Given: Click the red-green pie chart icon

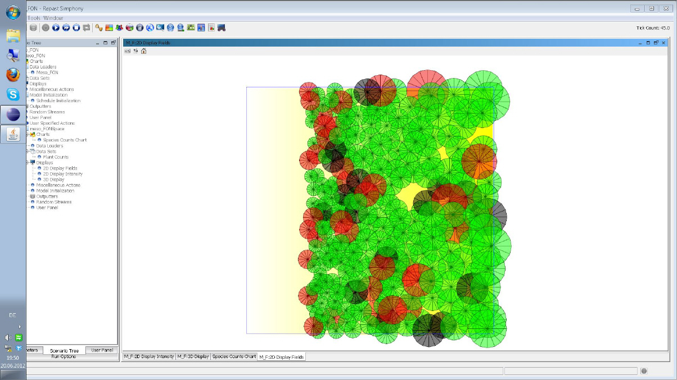Looking at the screenshot, I should pos(129,28).
